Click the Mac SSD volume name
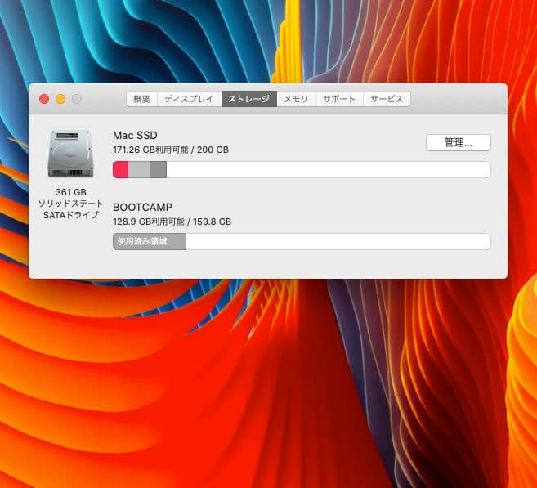Image resolution: width=537 pixels, height=488 pixels. pyautogui.click(x=135, y=135)
